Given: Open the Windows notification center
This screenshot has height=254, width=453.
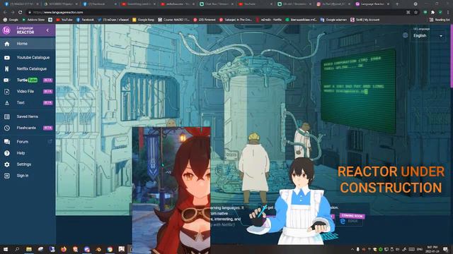Looking at the screenshot, I should (x=446, y=249).
